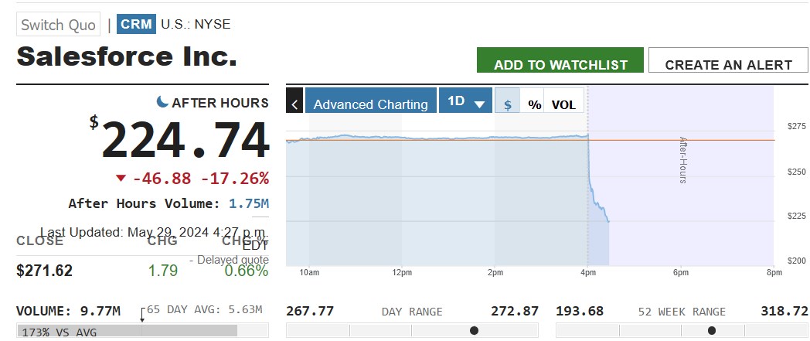810x341 pixels.
Task: Click the CRM ticker badge
Action: 136,24
